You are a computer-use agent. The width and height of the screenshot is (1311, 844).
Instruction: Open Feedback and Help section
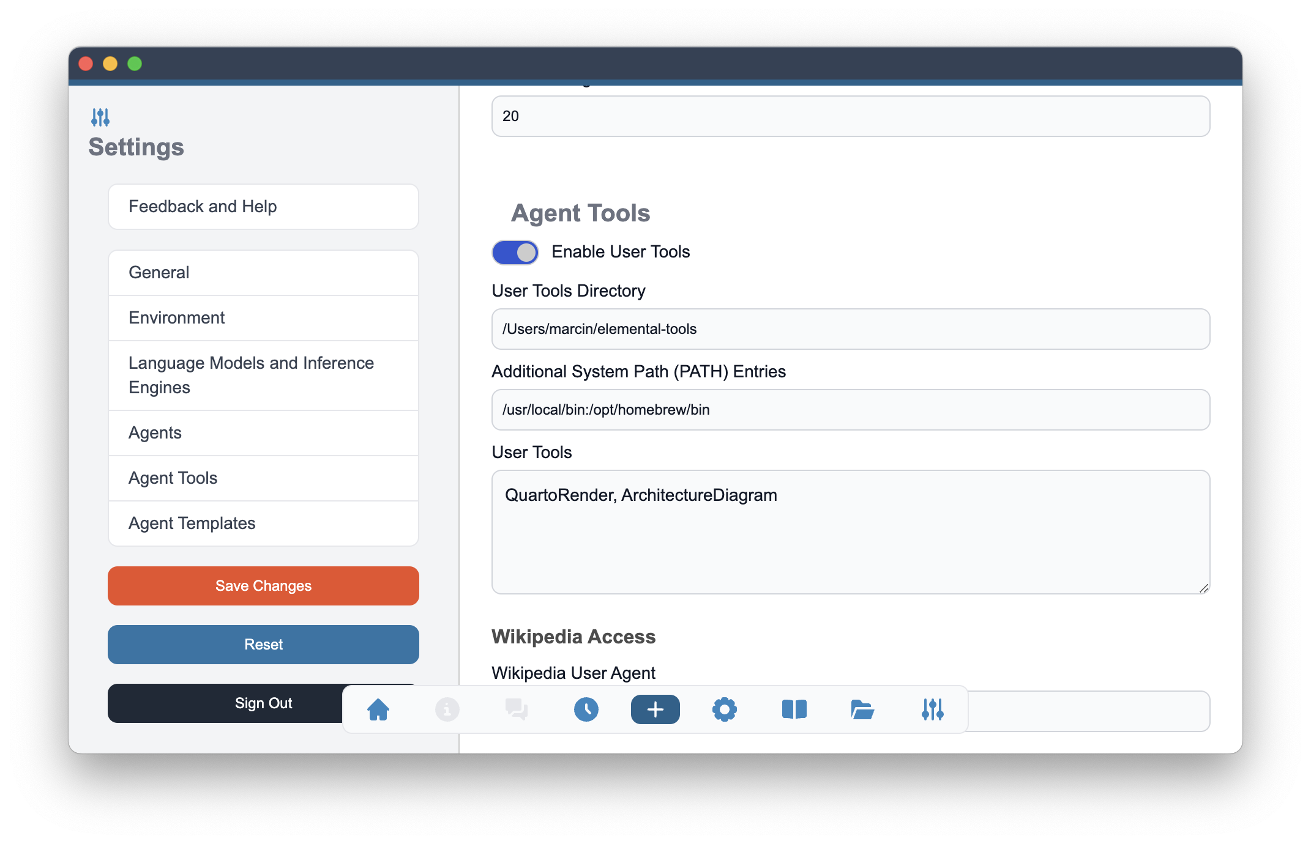point(263,207)
